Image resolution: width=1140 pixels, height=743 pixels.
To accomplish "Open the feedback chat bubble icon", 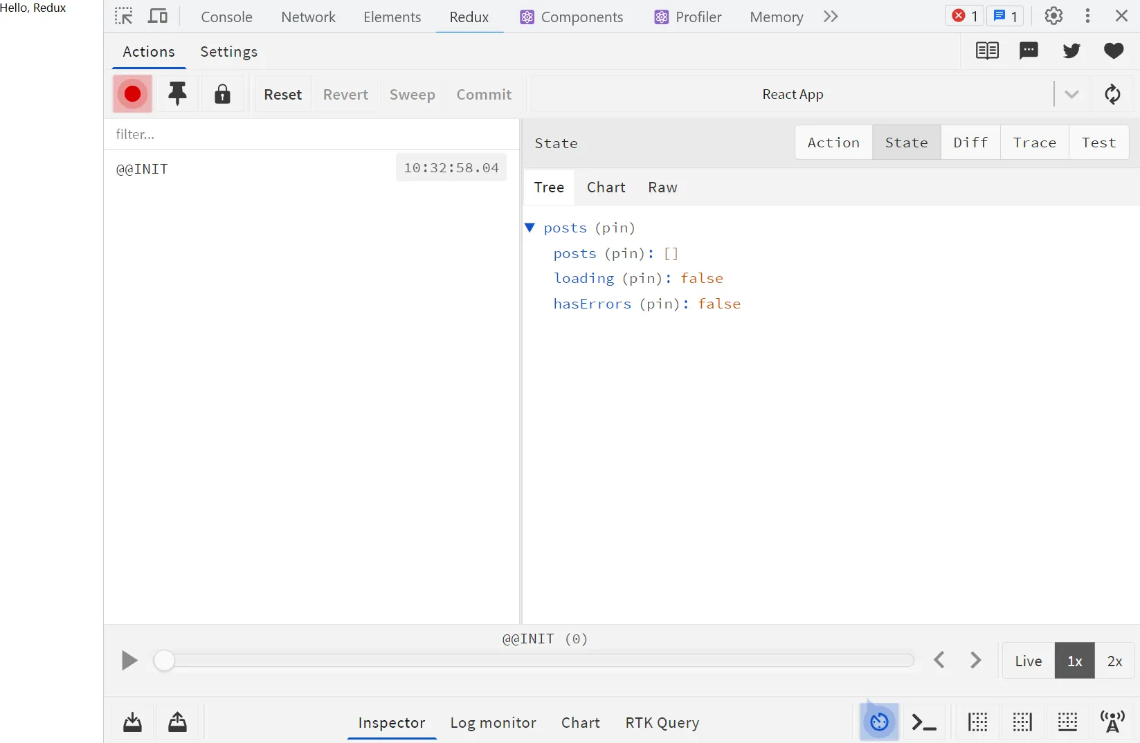I will pos(1029,51).
